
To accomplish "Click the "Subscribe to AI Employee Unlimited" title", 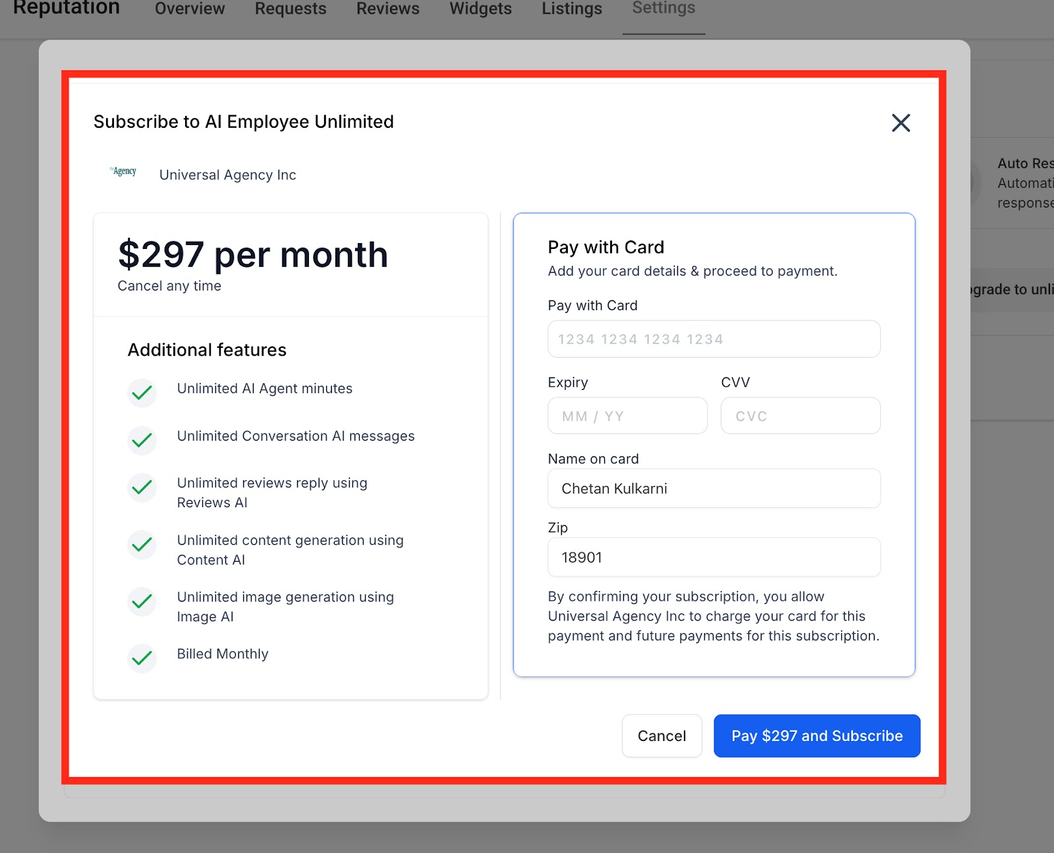I will (x=244, y=122).
